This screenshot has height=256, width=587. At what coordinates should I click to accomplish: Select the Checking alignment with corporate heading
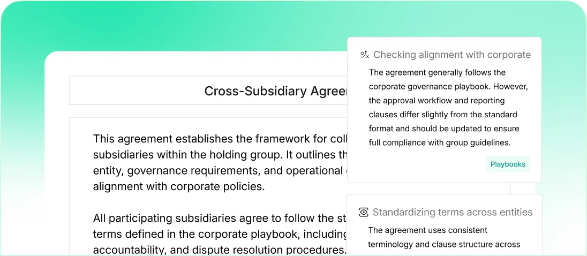click(x=451, y=55)
